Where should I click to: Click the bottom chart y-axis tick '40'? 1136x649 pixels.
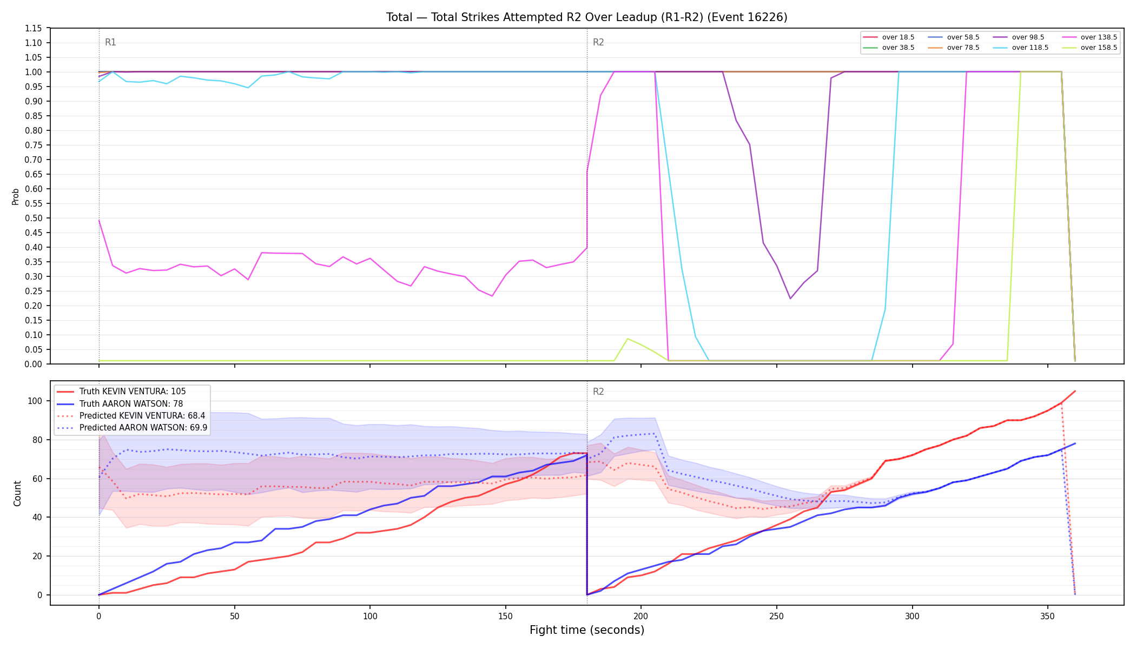click(37, 518)
